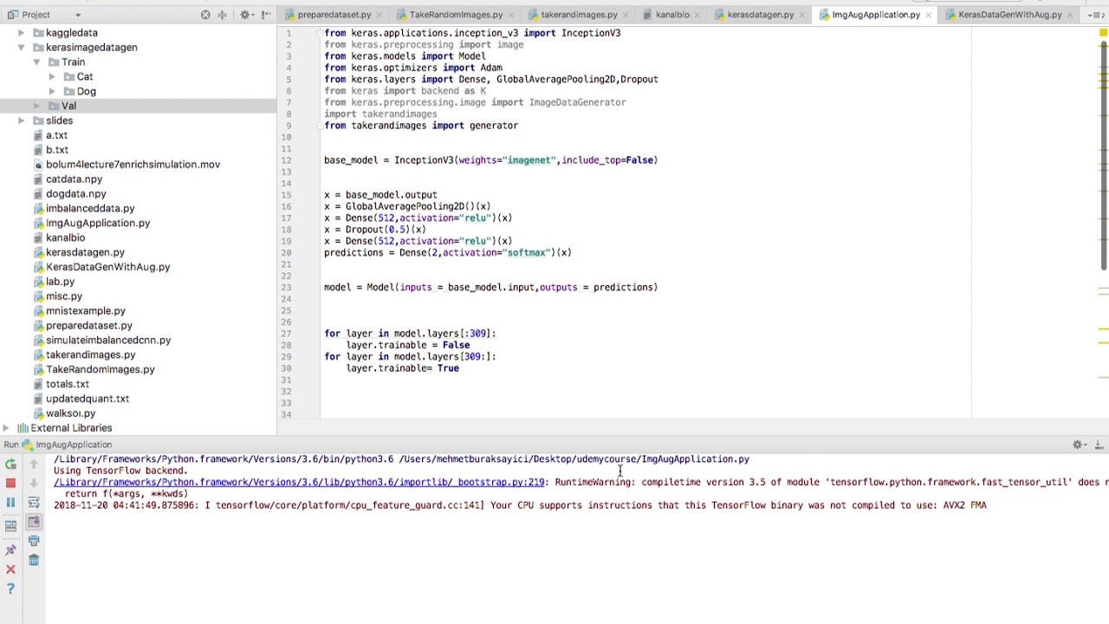The width and height of the screenshot is (1109, 624).
Task: Select totals.txt file
Action: pyautogui.click(x=67, y=384)
